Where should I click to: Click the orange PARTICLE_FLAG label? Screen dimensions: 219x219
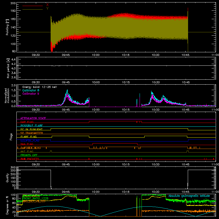click(31, 148)
